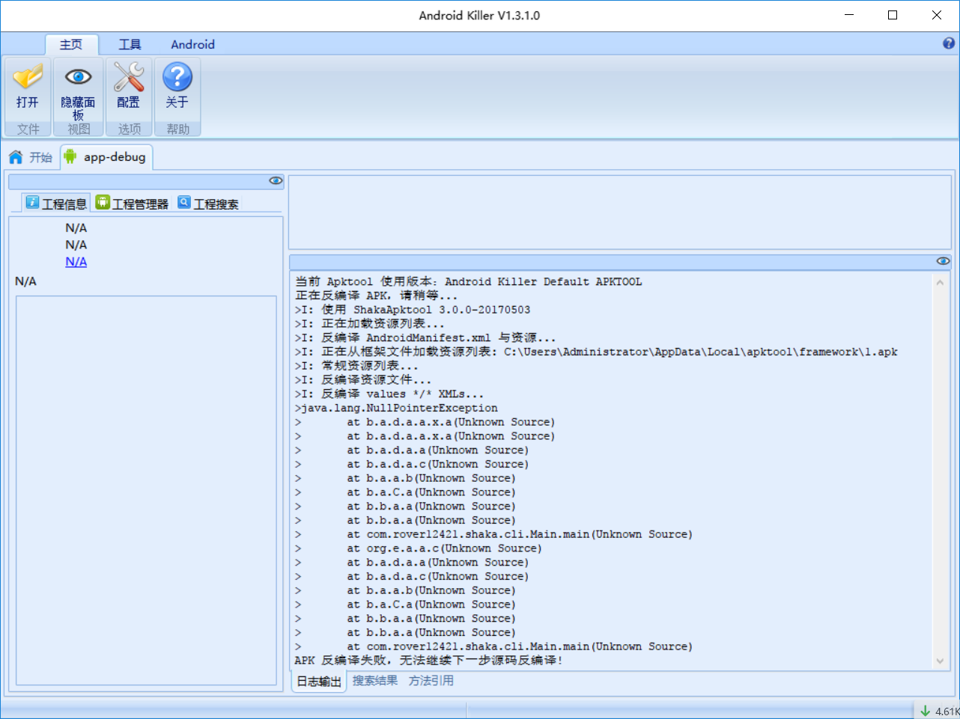Open the Android ribbon tab
This screenshot has height=719, width=960.
(192, 44)
